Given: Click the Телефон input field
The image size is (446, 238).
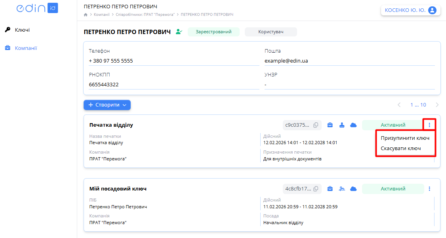Looking at the screenshot, I should tap(174, 61).
